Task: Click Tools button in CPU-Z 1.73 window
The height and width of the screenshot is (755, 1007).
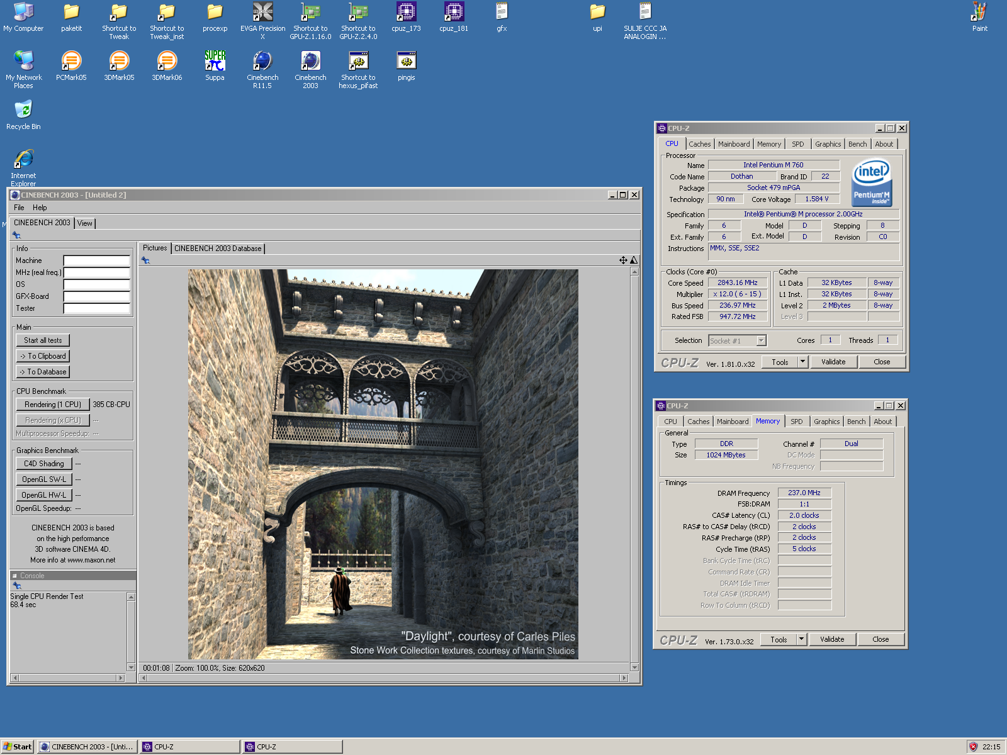Action: click(x=779, y=639)
